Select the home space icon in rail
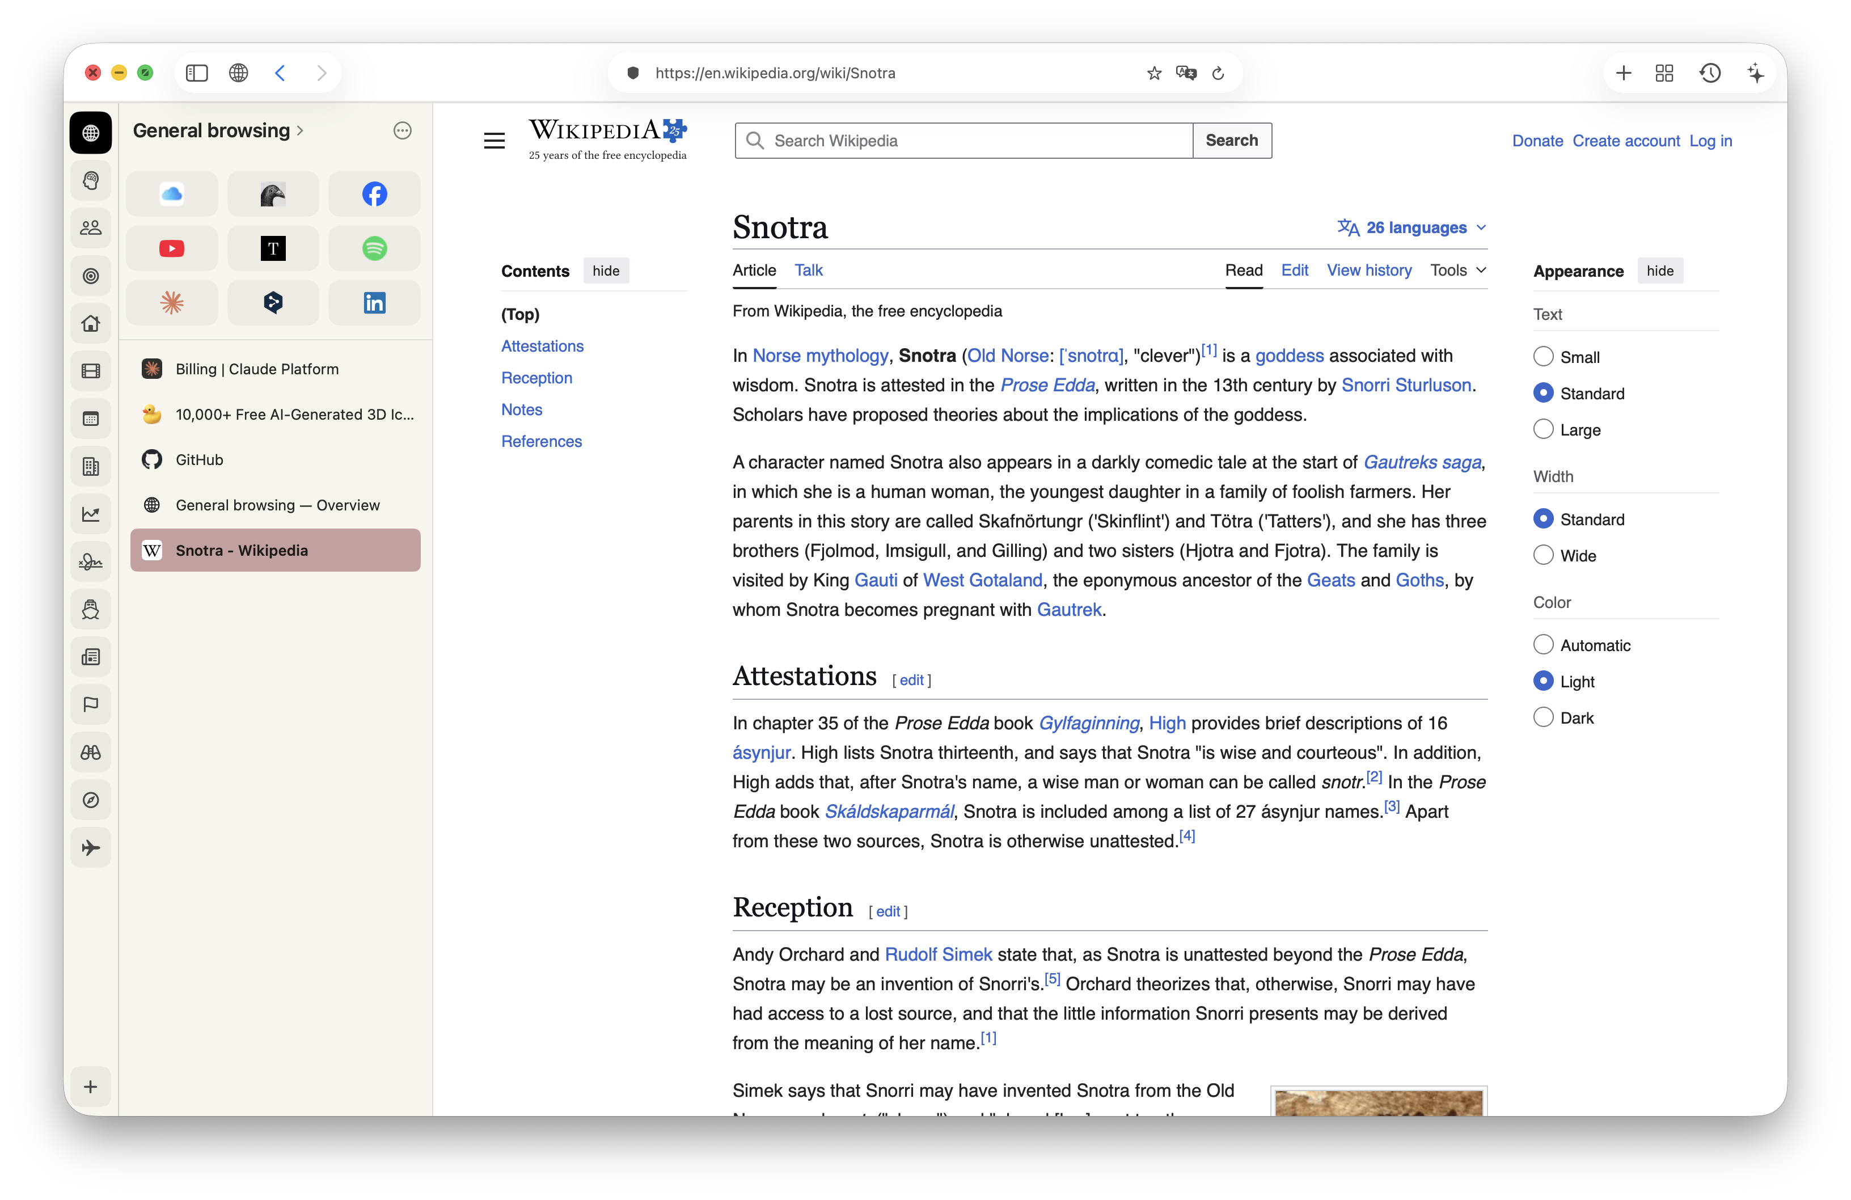Image resolution: width=1851 pixels, height=1200 pixels. click(91, 323)
